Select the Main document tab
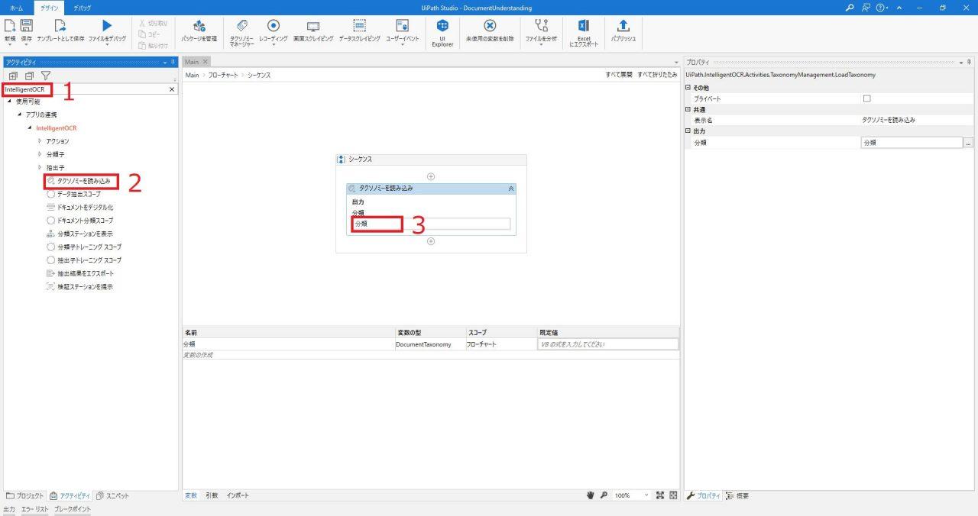This screenshot has height=516, width=978. [x=192, y=62]
